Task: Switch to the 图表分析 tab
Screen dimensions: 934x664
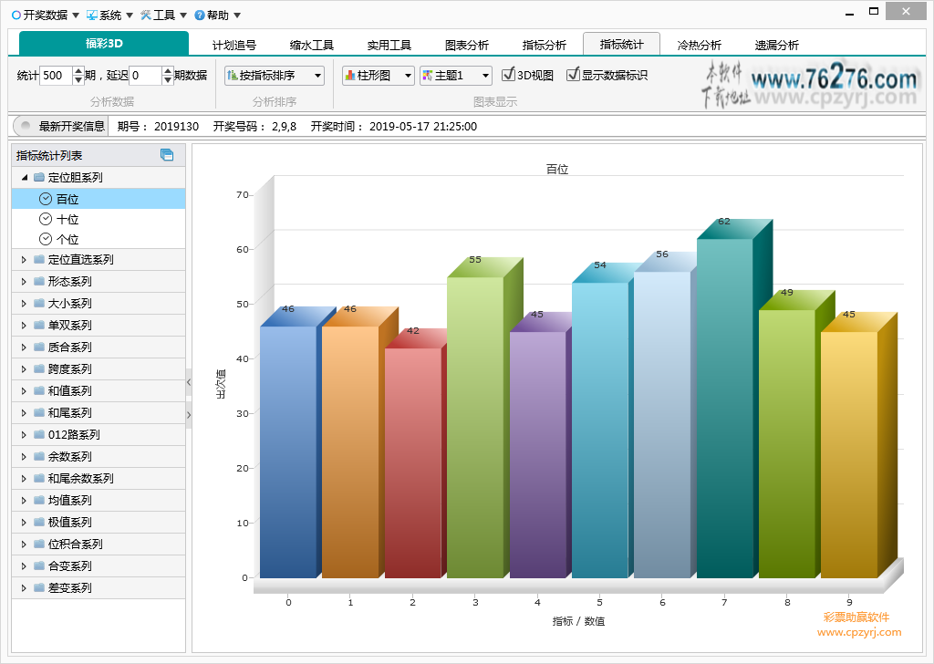Action: (466, 45)
